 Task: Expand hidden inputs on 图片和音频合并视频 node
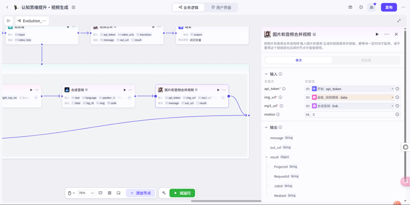point(223,98)
